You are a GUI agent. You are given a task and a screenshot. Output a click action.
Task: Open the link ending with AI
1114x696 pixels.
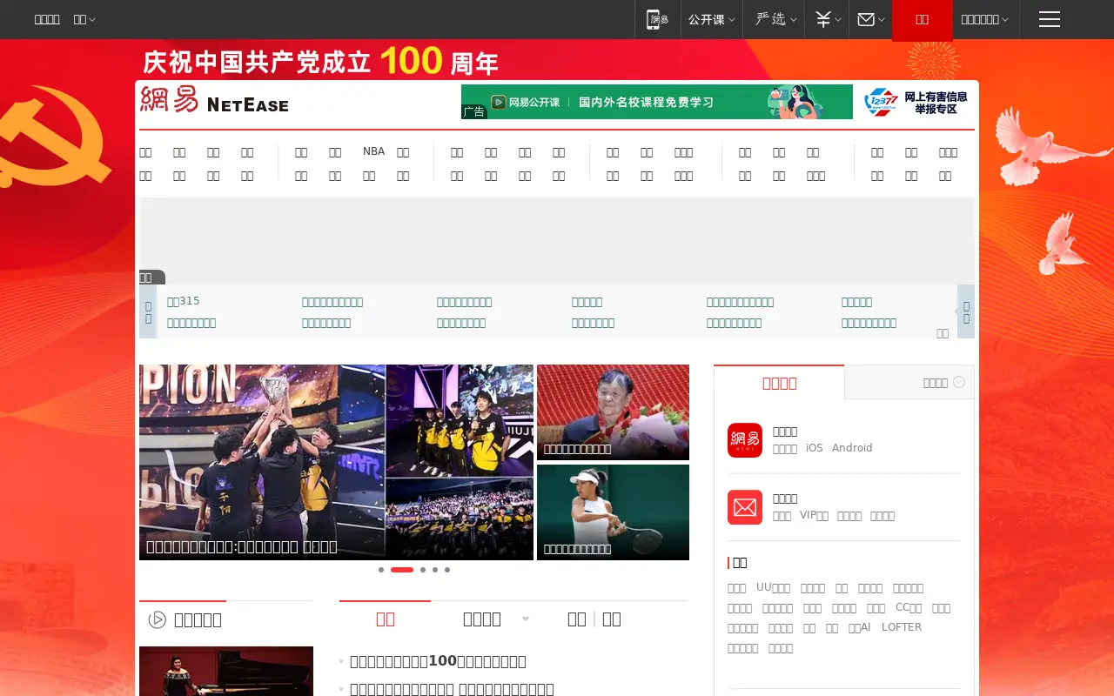click(x=859, y=627)
